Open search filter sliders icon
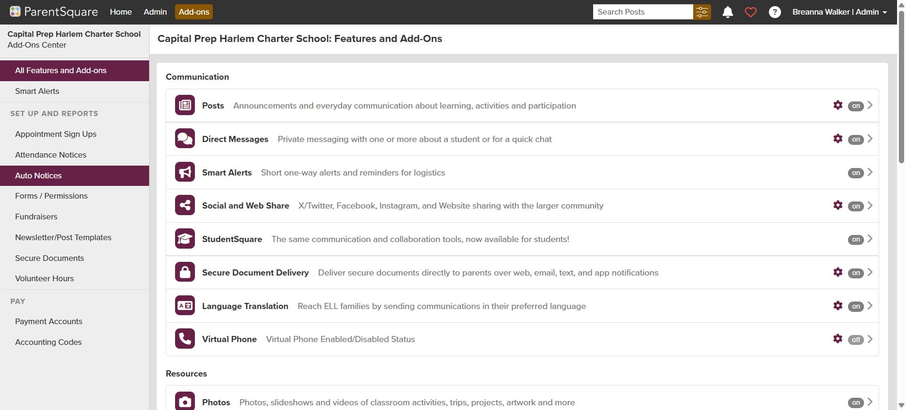906x410 pixels. [x=702, y=12]
